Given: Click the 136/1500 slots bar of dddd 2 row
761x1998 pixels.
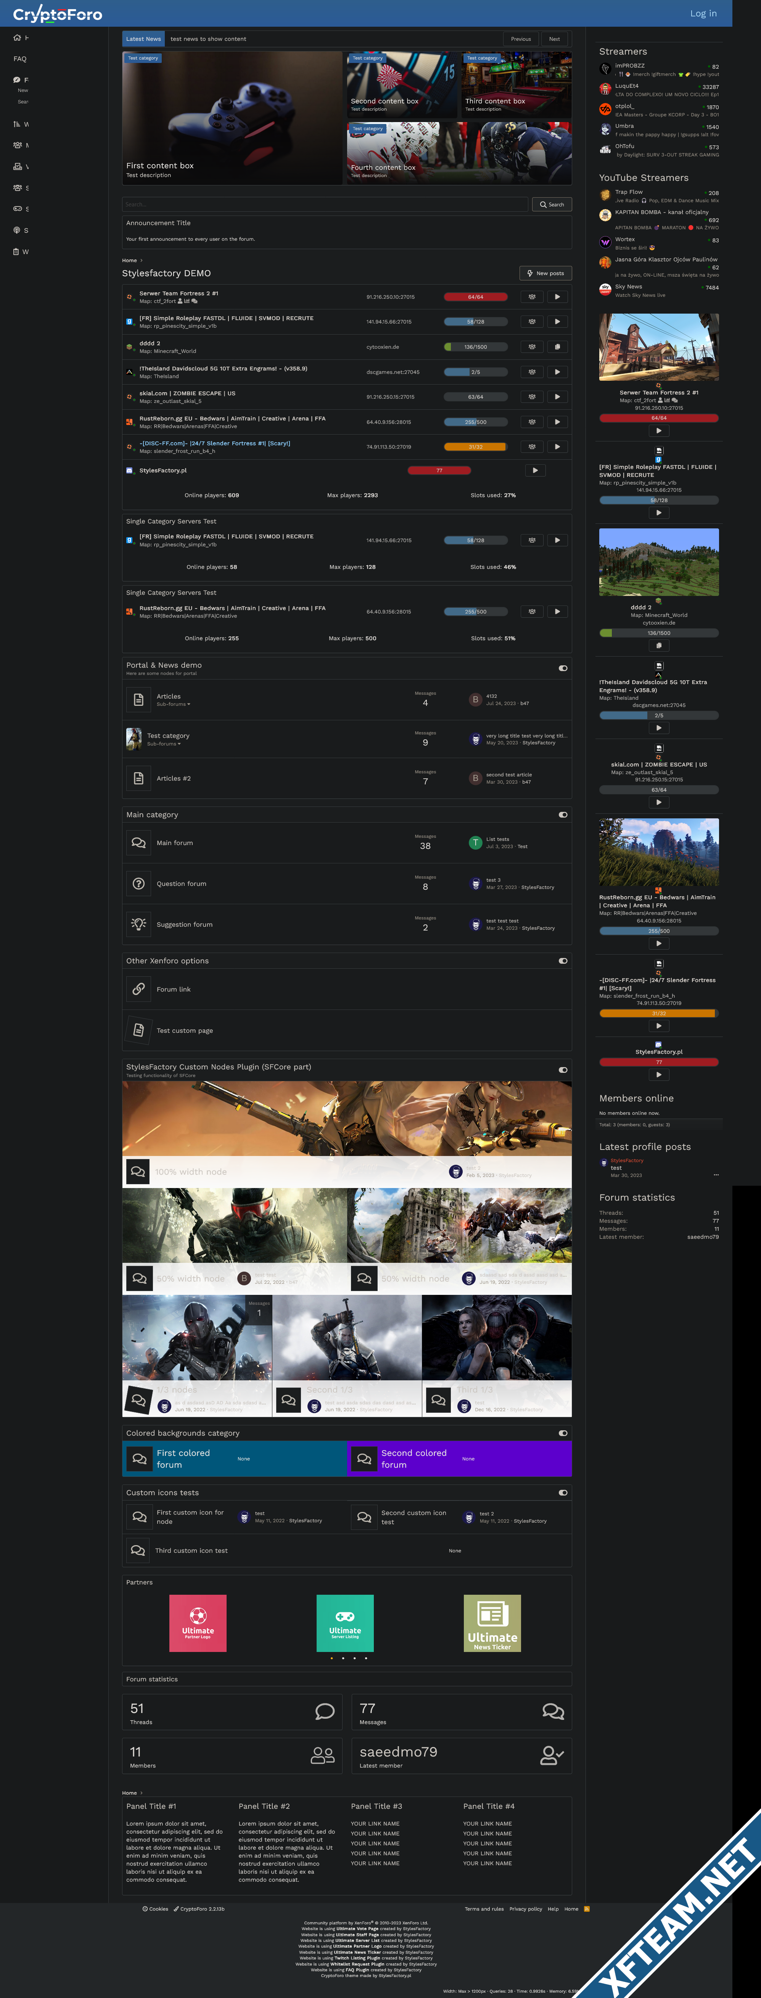Looking at the screenshot, I should (476, 347).
